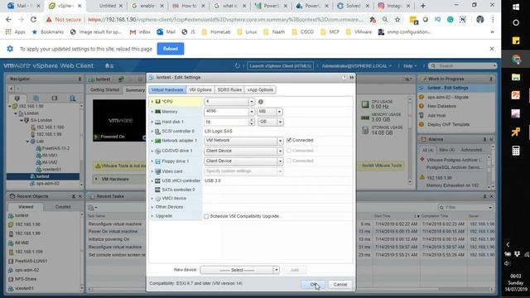Click Launch vSphere Client (HTML5) button
The height and width of the screenshot is (298, 530).
pyautogui.click(x=280, y=66)
